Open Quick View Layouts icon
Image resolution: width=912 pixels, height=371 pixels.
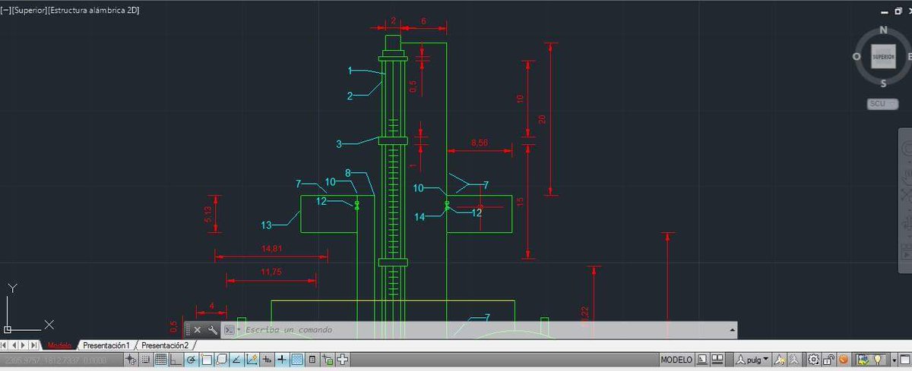click(701, 360)
